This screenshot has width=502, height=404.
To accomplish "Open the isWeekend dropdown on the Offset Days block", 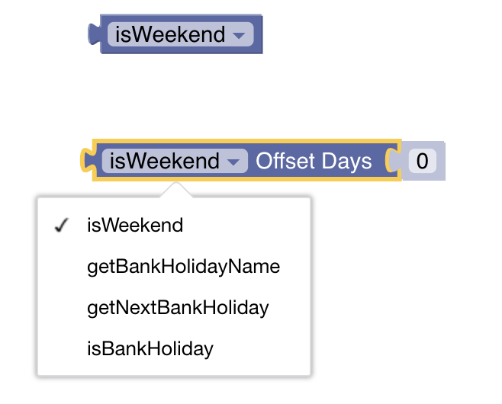I will coord(175,161).
